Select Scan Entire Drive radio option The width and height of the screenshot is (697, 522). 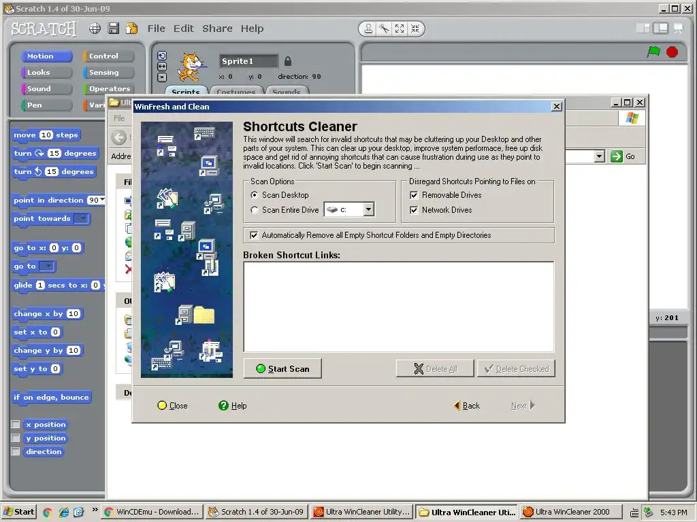click(255, 210)
